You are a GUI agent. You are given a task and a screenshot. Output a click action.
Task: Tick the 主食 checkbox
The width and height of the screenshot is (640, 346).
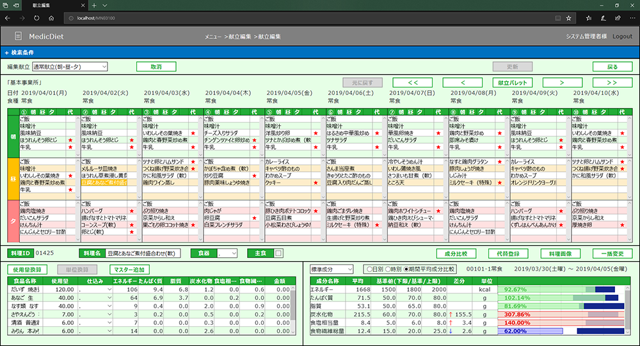click(x=278, y=253)
